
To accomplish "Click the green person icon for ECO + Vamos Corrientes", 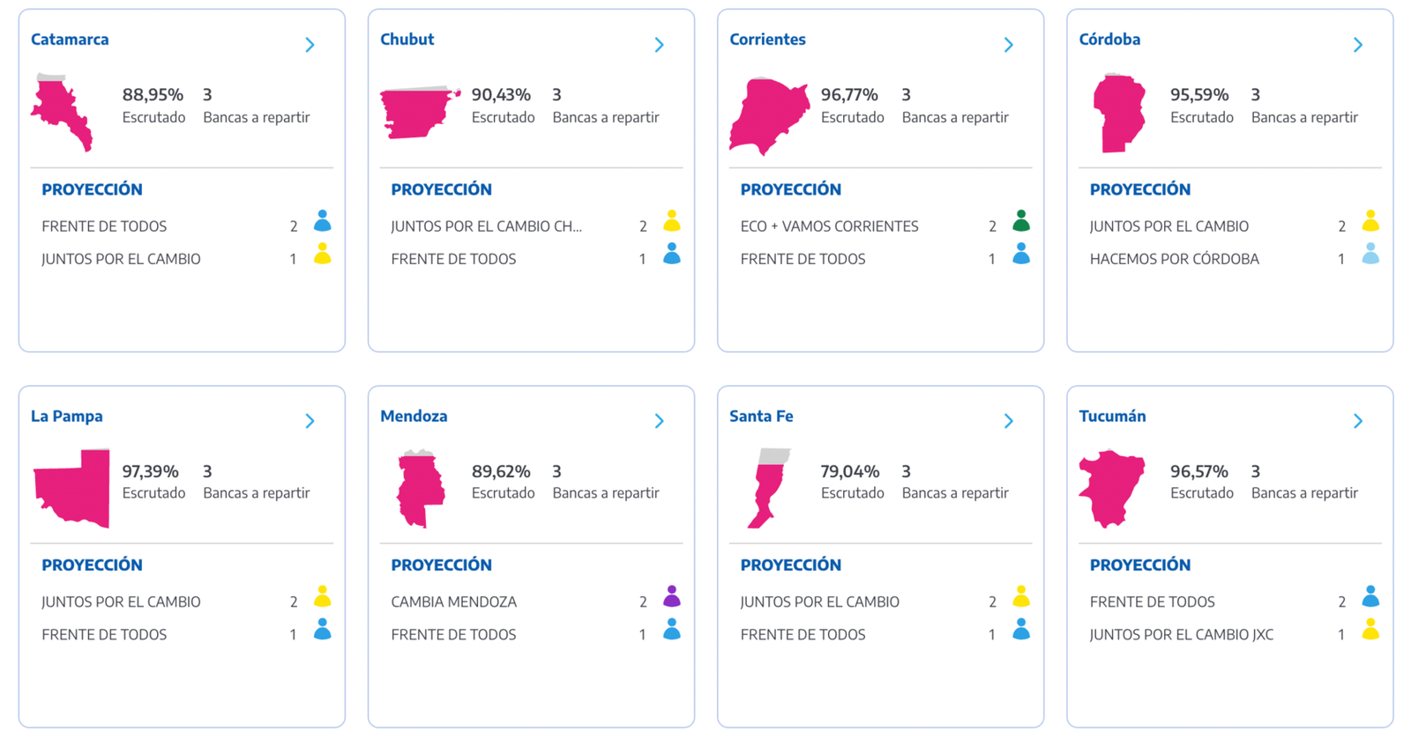I will pyautogui.click(x=1020, y=220).
